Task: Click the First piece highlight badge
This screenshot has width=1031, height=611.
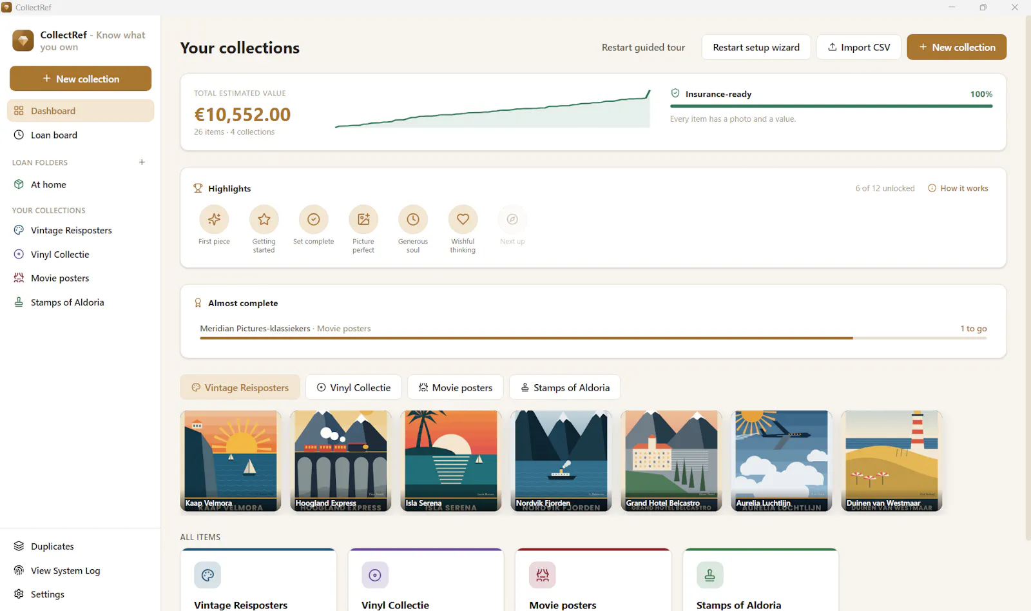Action: 214,219
